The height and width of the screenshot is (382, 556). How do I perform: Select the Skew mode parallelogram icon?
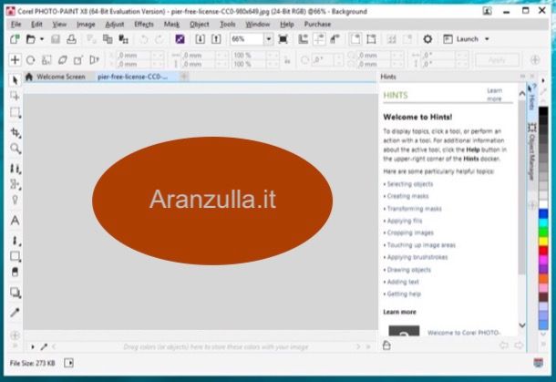62,60
